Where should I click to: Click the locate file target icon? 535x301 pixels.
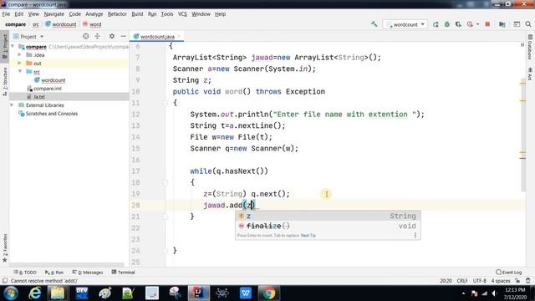(85, 36)
